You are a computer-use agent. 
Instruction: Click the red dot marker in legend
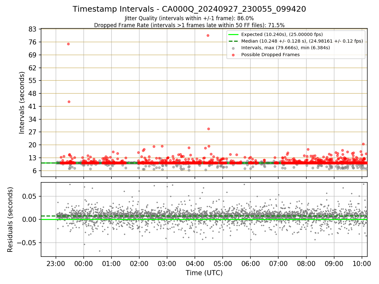(x=233, y=55)
